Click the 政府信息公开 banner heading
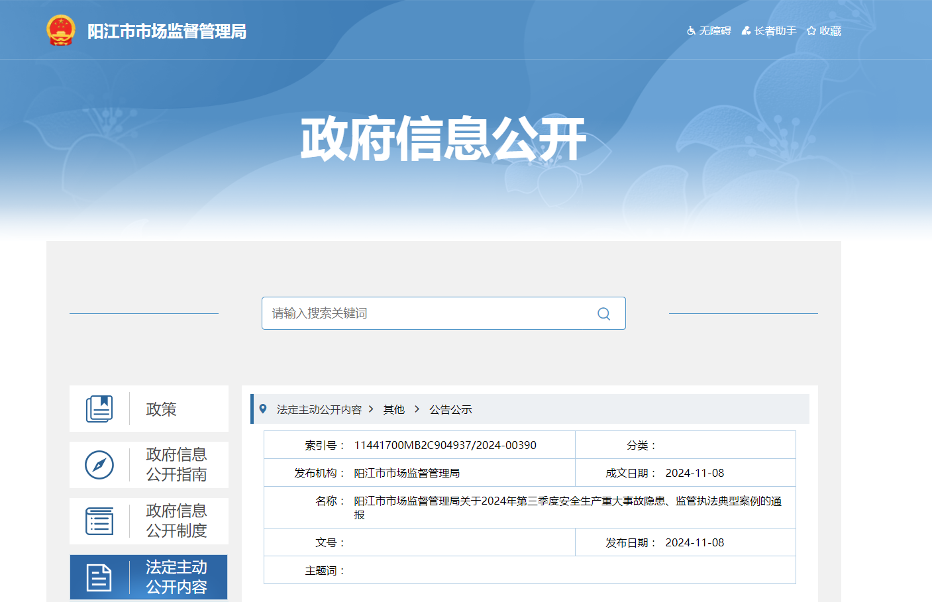932x602 pixels. (x=443, y=139)
